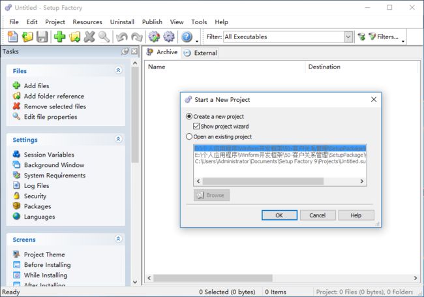Open the File menu
Image resolution: width=424 pixels, height=297 pixels.
[x=14, y=22]
